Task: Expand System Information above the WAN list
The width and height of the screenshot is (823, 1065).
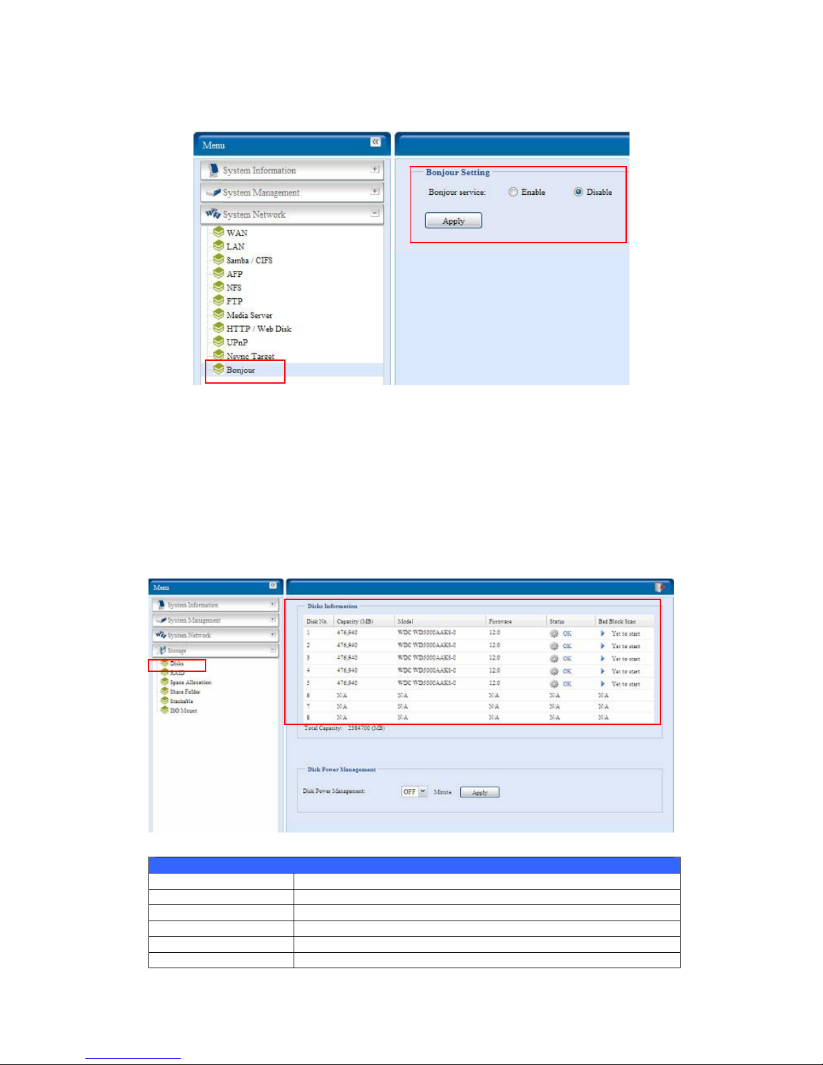Action: coord(375,169)
